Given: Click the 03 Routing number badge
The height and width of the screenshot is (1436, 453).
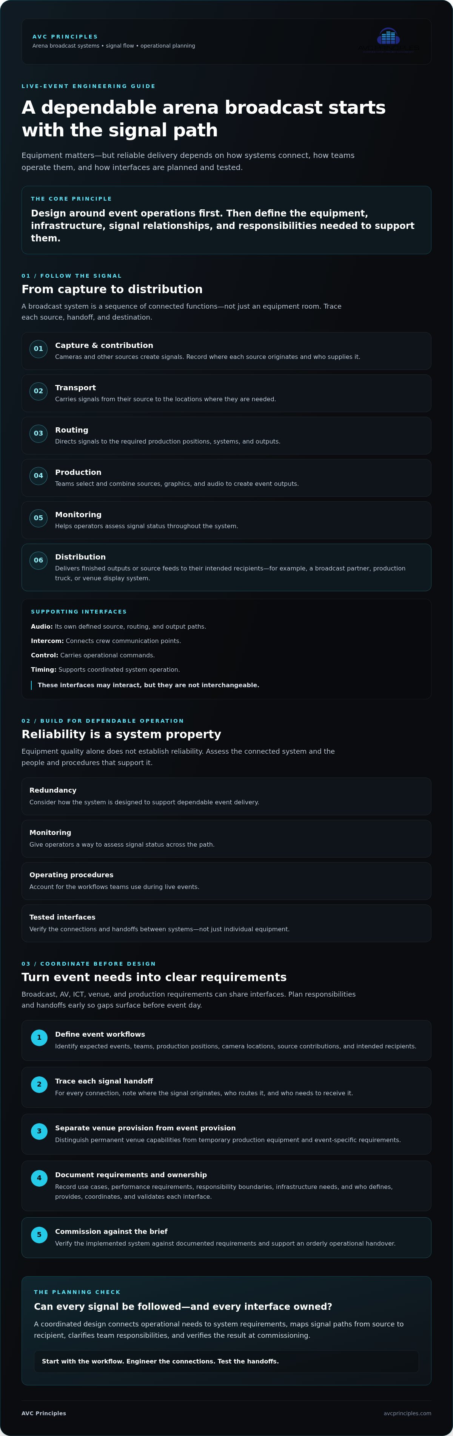Looking at the screenshot, I should [39, 434].
